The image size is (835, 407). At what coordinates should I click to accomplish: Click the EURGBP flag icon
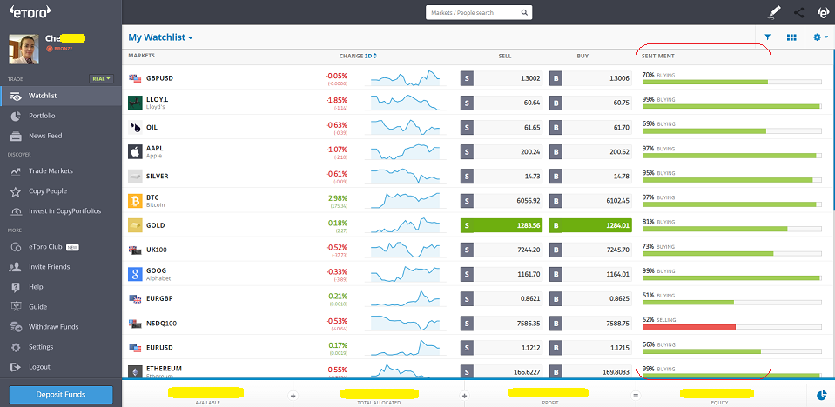(x=135, y=298)
